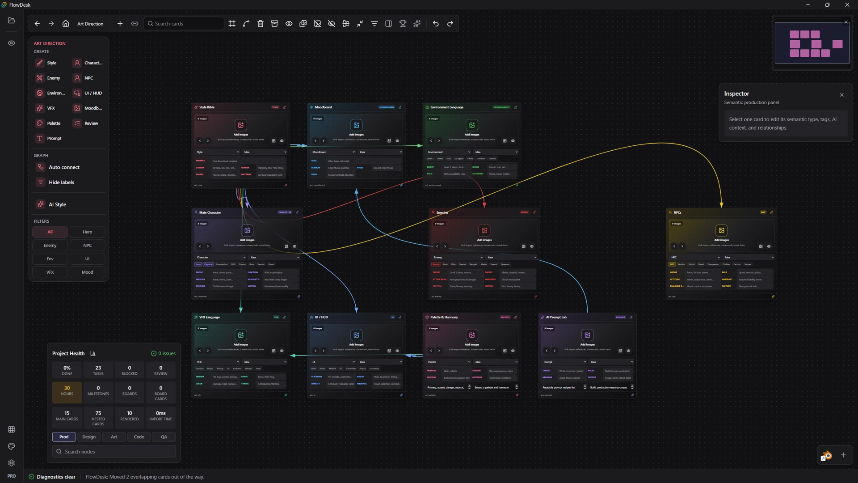Open the Character type dropdown on Main Character card

(221, 258)
